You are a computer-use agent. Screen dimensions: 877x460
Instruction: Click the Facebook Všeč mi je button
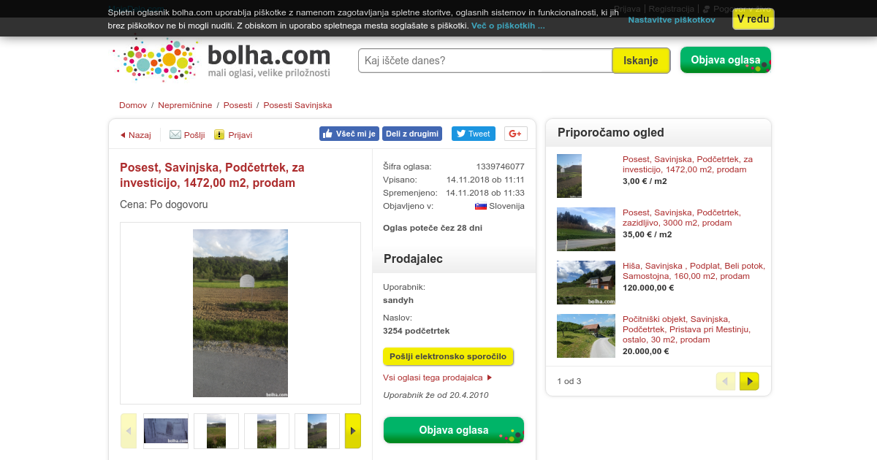click(x=349, y=134)
